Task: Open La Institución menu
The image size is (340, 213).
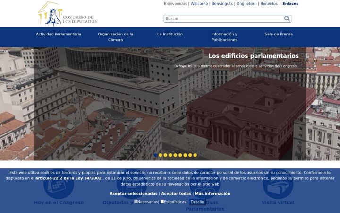Action: click(170, 34)
